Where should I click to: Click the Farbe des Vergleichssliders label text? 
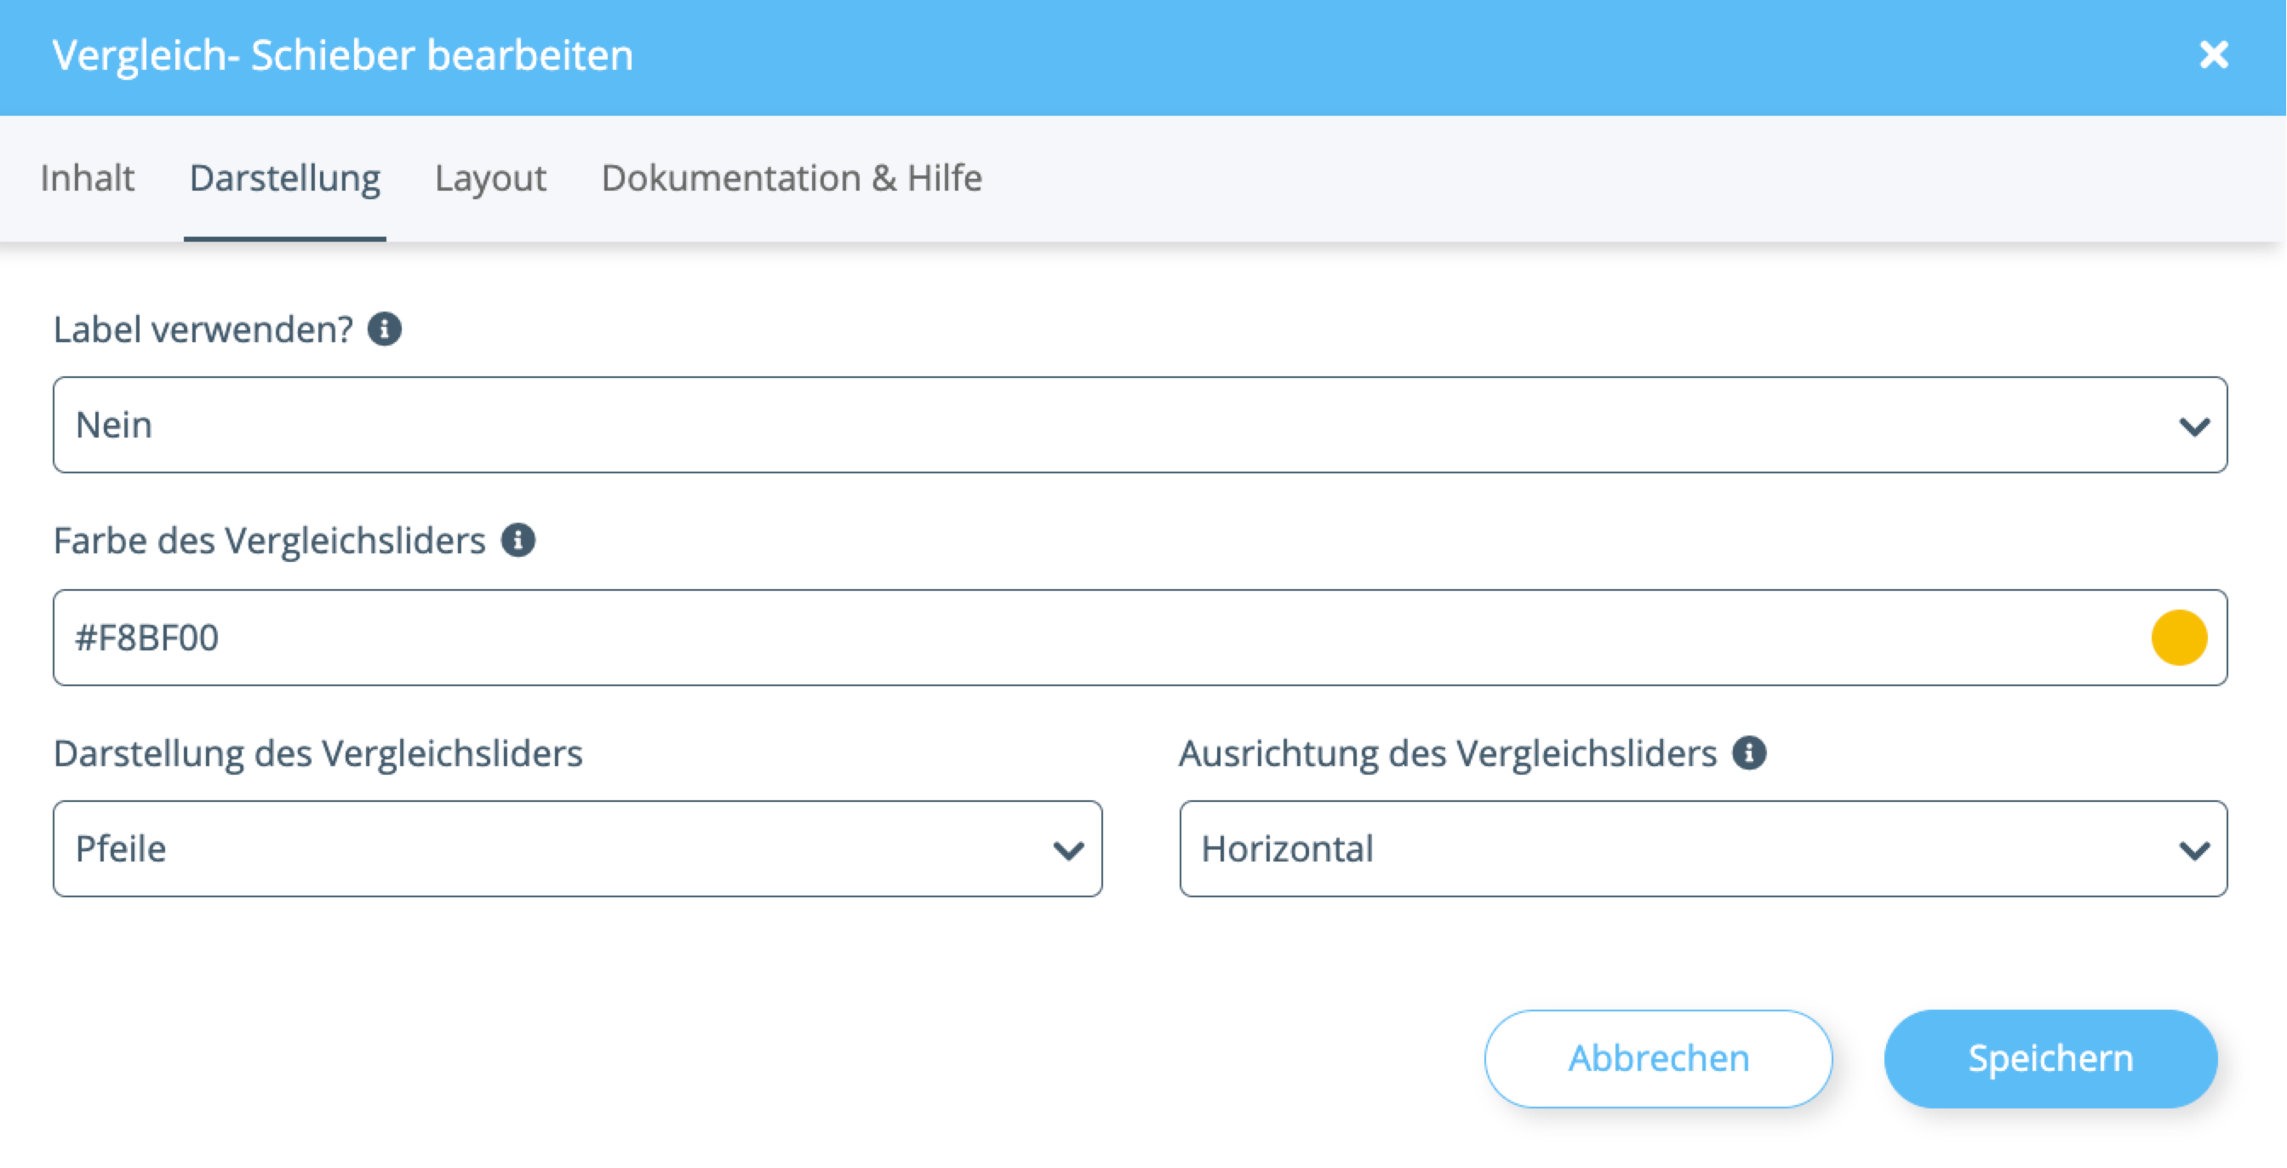pyautogui.click(x=269, y=541)
